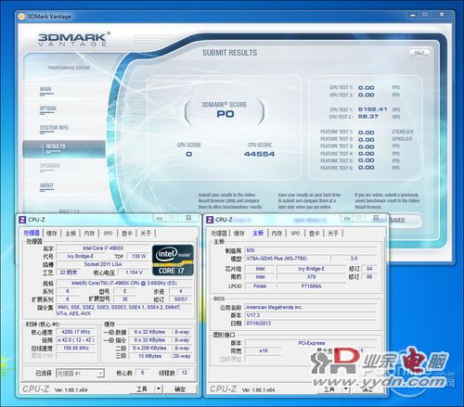
Task: Click the Intel Core i7 logo badge
Action: (173, 261)
